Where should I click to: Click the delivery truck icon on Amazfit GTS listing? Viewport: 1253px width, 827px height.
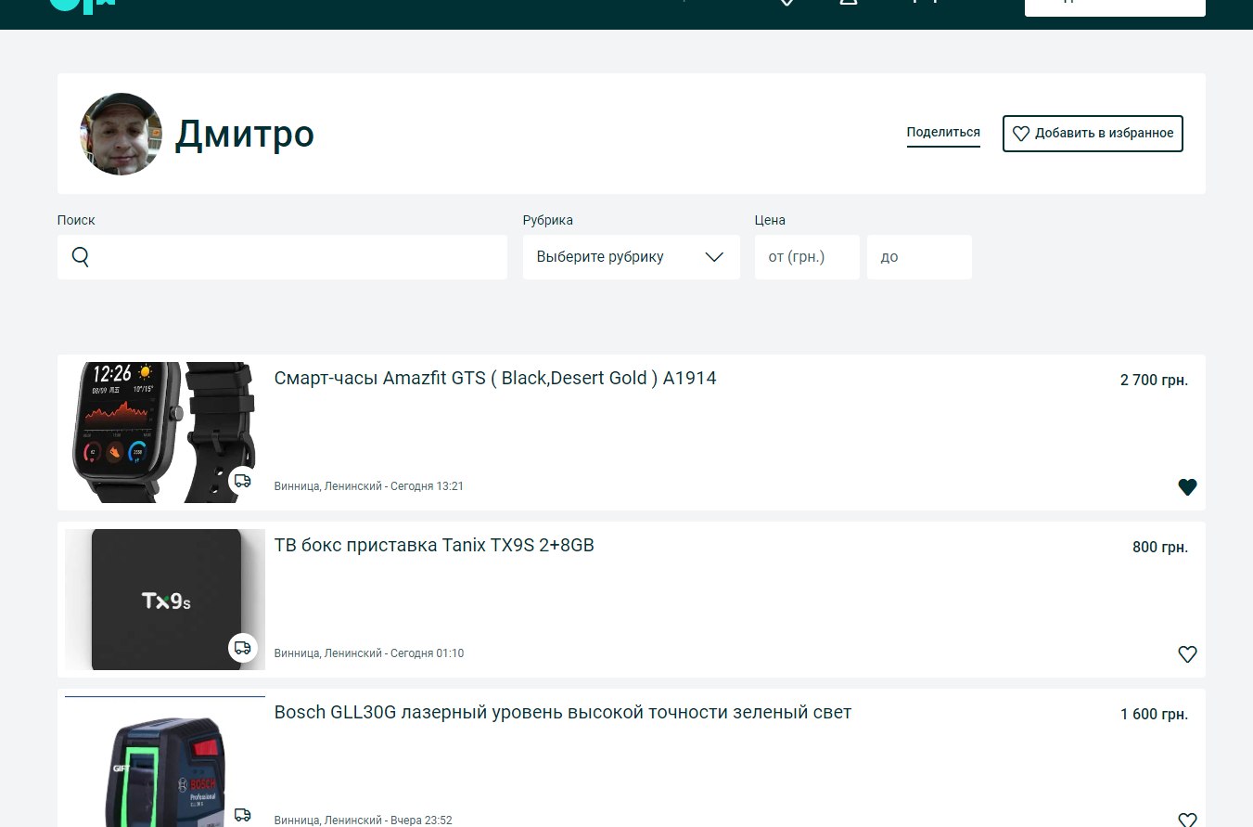[242, 481]
